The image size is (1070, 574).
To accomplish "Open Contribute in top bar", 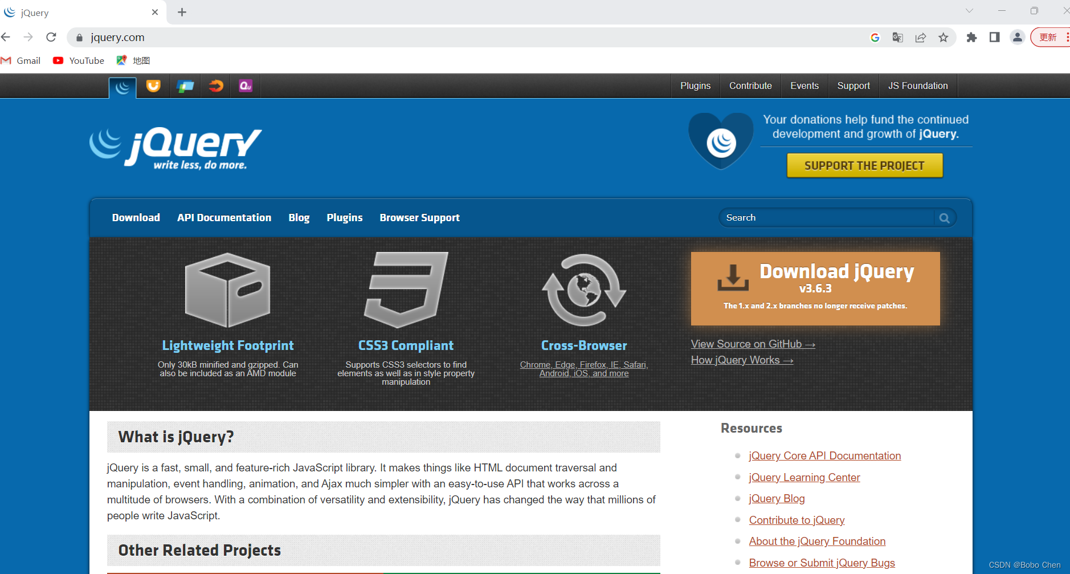I will pyautogui.click(x=750, y=86).
